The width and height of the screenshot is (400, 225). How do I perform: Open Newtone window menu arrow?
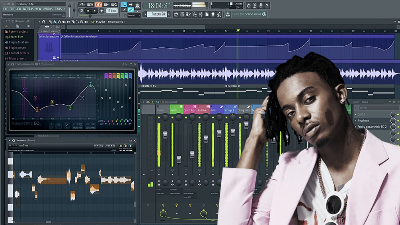(x=10, y=141)
